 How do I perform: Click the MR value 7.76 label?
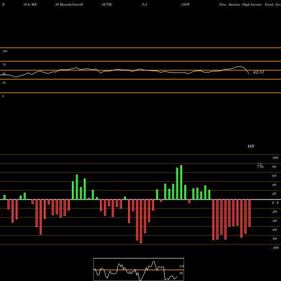[260, 166]
